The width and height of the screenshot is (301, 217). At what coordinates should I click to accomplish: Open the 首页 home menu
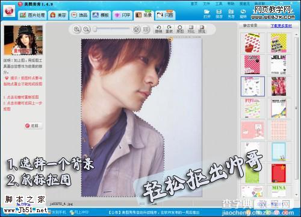click(194, 4)
